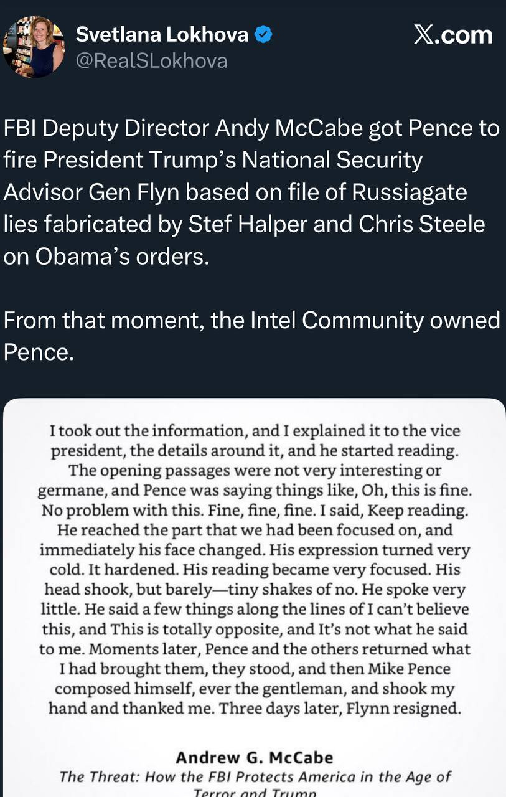Viewport: 506px width, 797px height.
Task: Click the blue verified checkmark badge
Action: coord(264,35)
